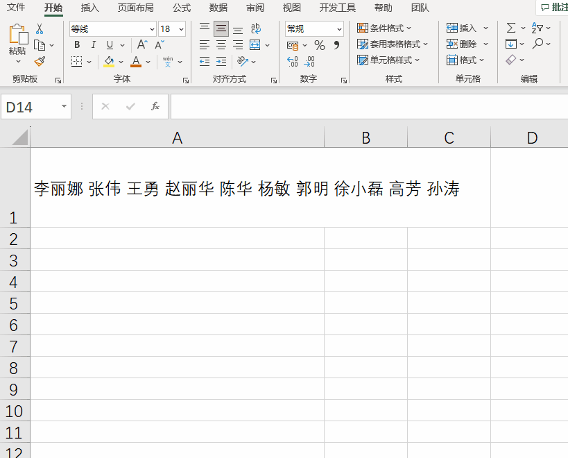
Task: Switch to the 公式 tab
Action: (x=182, y=8)
